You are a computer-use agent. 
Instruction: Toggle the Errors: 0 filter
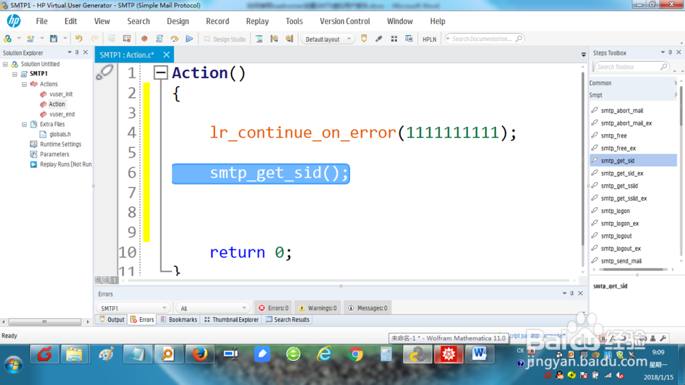click(x=273, y=308)
